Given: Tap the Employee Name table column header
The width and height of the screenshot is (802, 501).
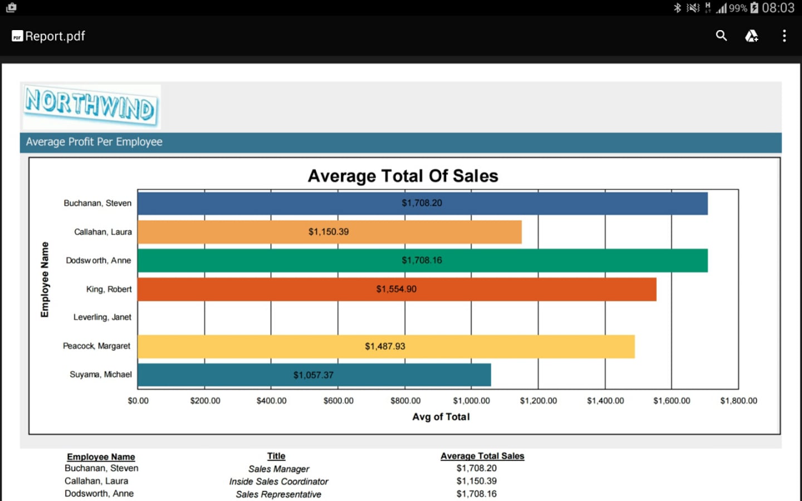Looking at the screenshot, I should 101,457.
